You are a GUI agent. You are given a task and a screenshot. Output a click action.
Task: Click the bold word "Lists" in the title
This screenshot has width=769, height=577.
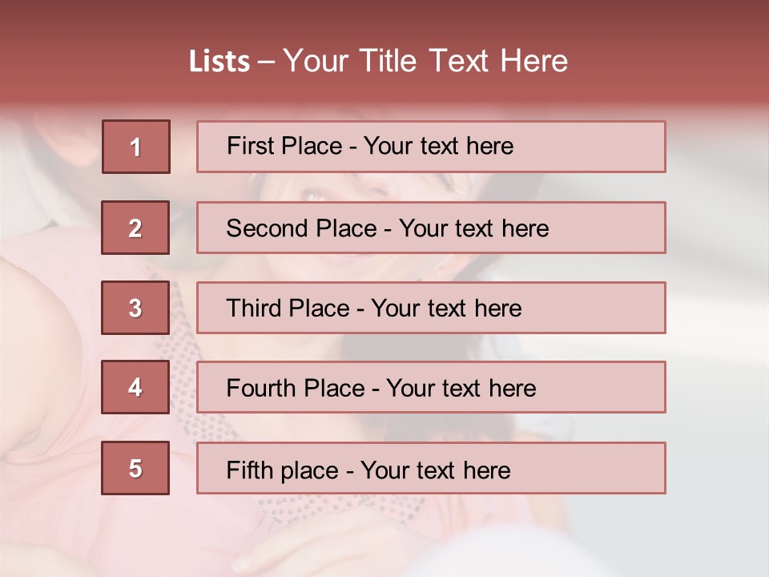[x=219, y=62]
